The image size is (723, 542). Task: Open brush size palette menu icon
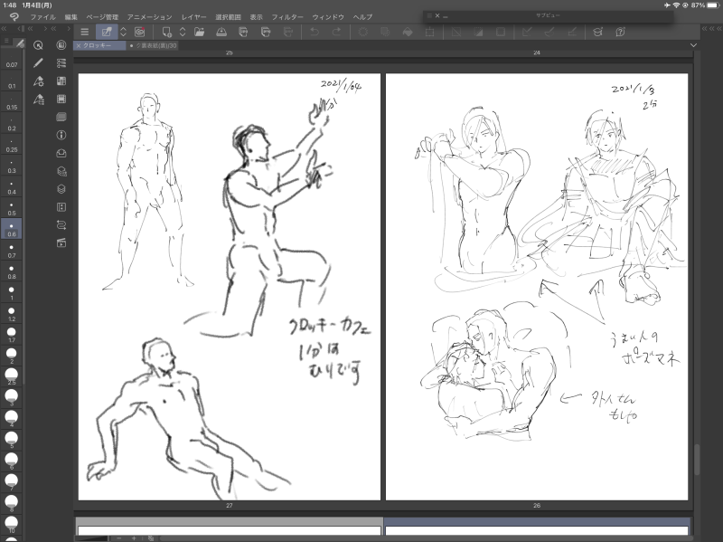pos(6,41)
